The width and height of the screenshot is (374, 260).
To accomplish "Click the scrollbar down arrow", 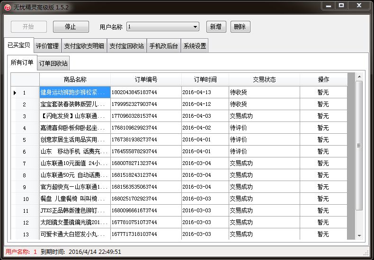I will tap(359, 236).
